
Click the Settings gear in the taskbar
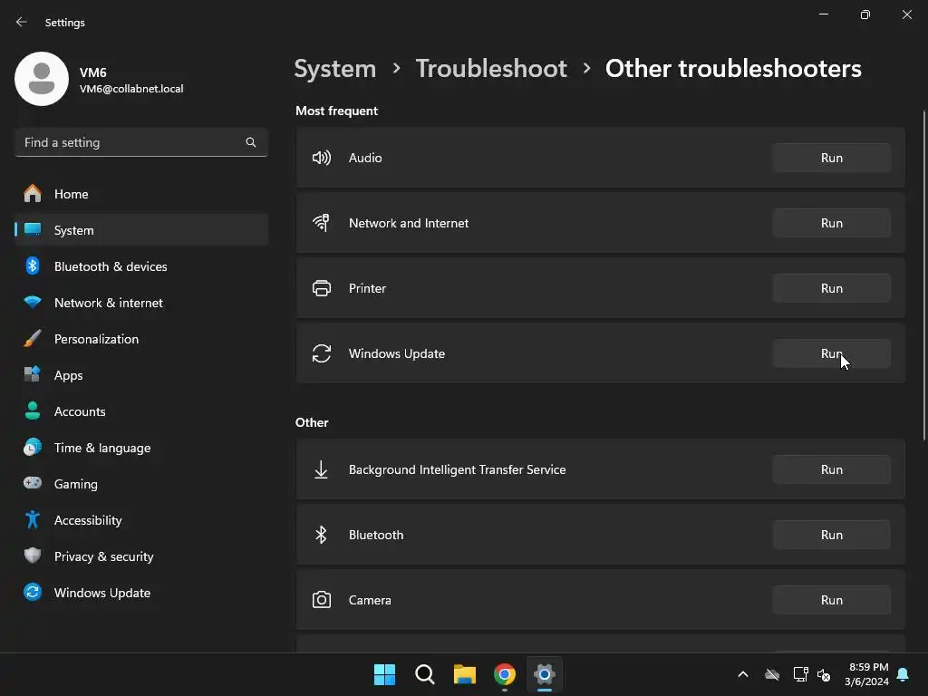545,674
